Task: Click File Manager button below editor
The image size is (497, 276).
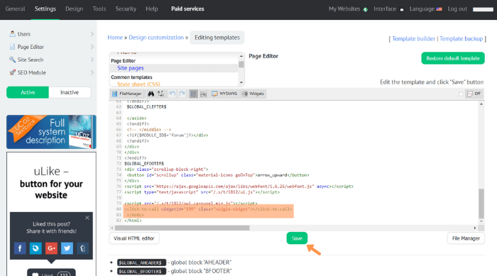Action: coord(466,238)
